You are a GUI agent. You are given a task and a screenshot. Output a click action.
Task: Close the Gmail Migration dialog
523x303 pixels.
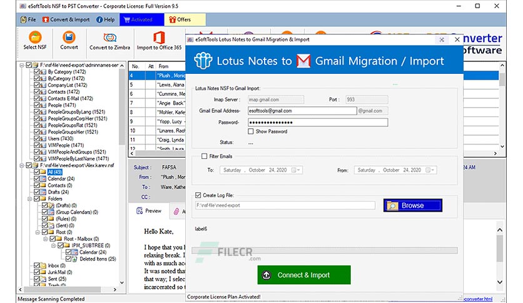click(457, 39)
